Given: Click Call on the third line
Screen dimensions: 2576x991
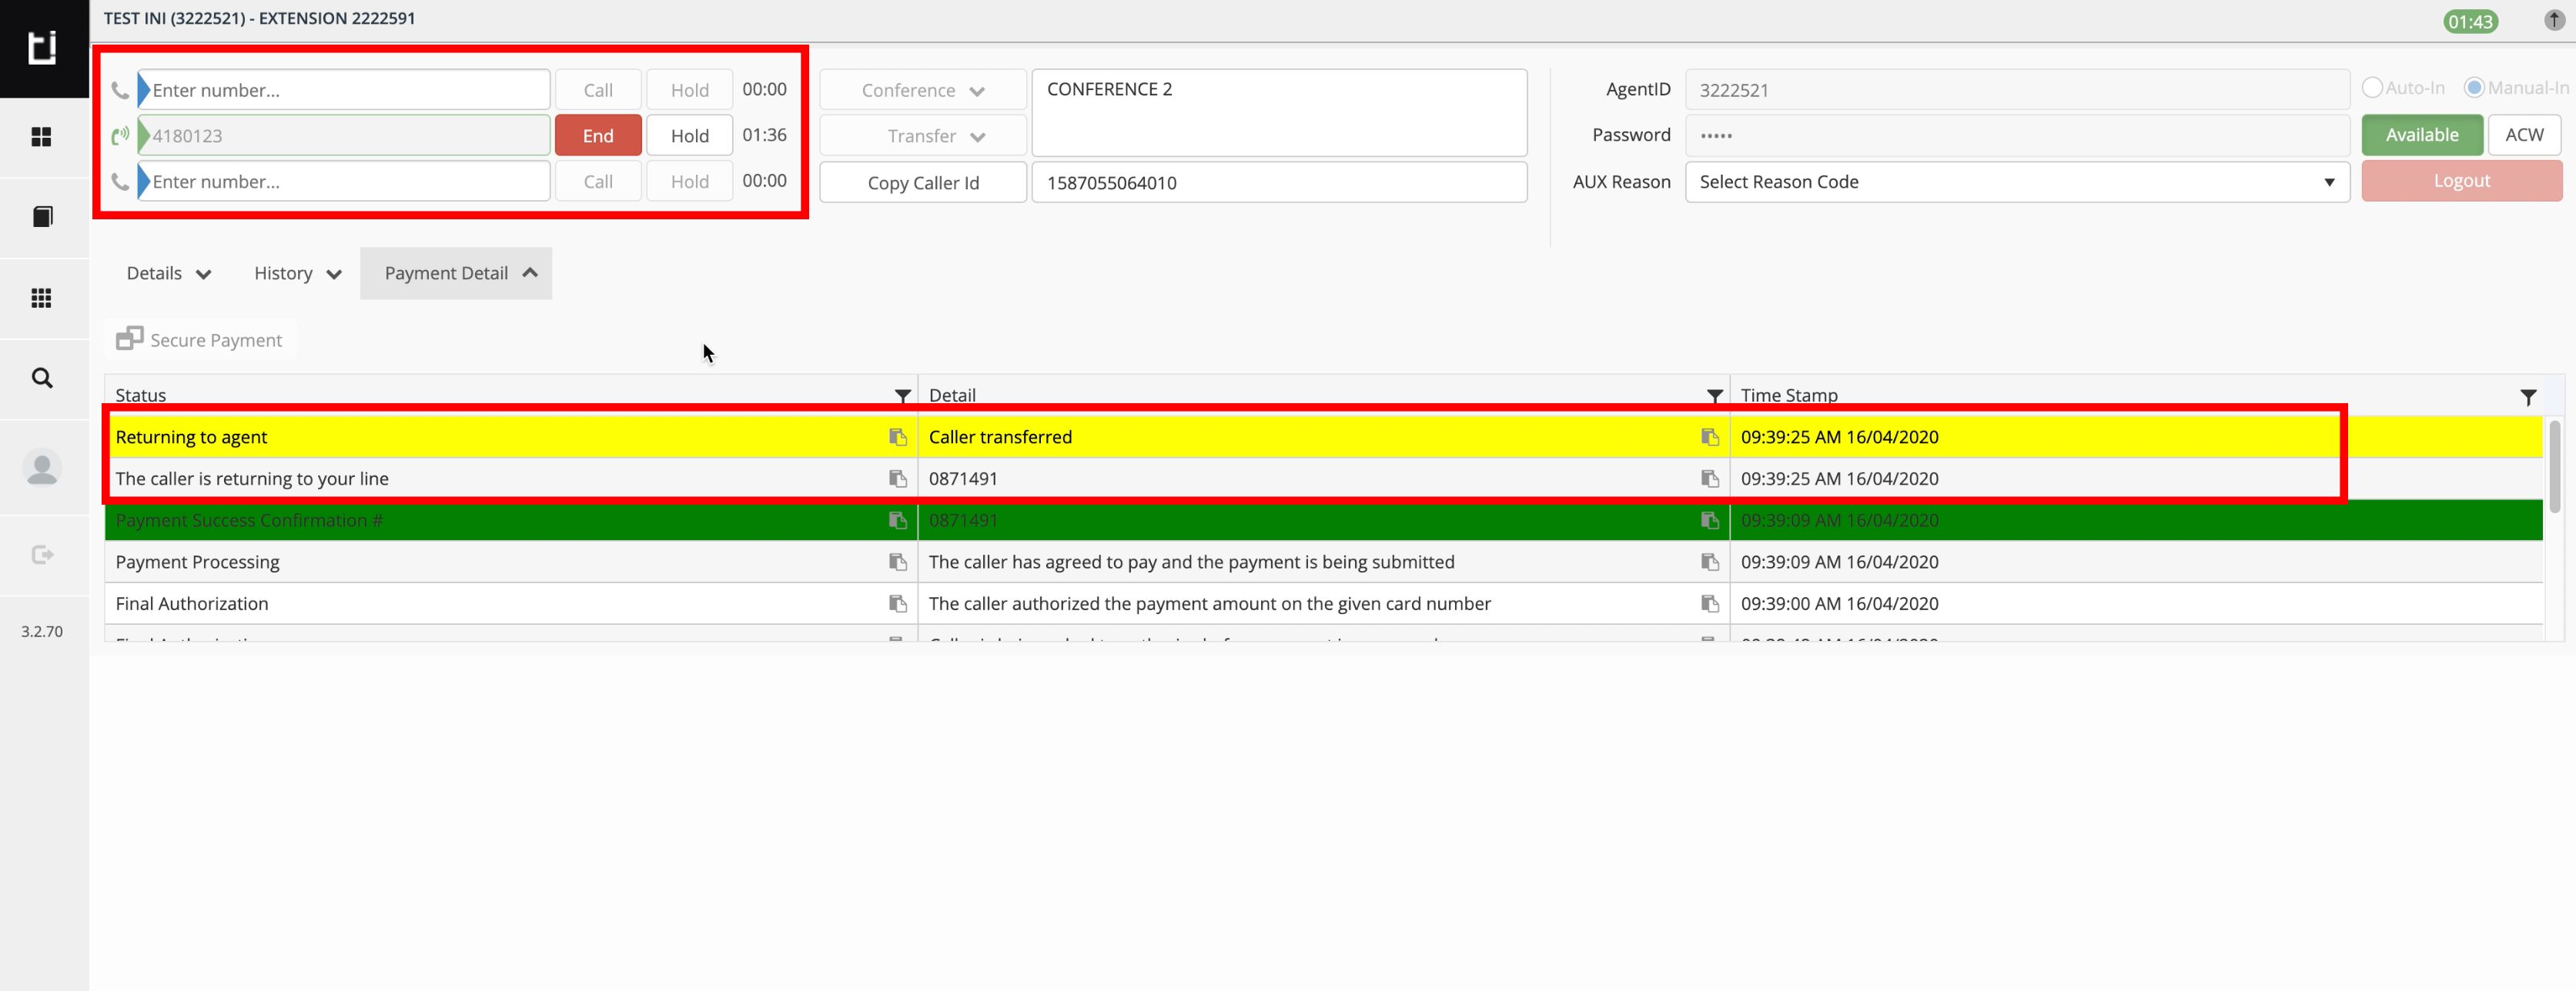Looking at the screenshot, I should (598, 182).
